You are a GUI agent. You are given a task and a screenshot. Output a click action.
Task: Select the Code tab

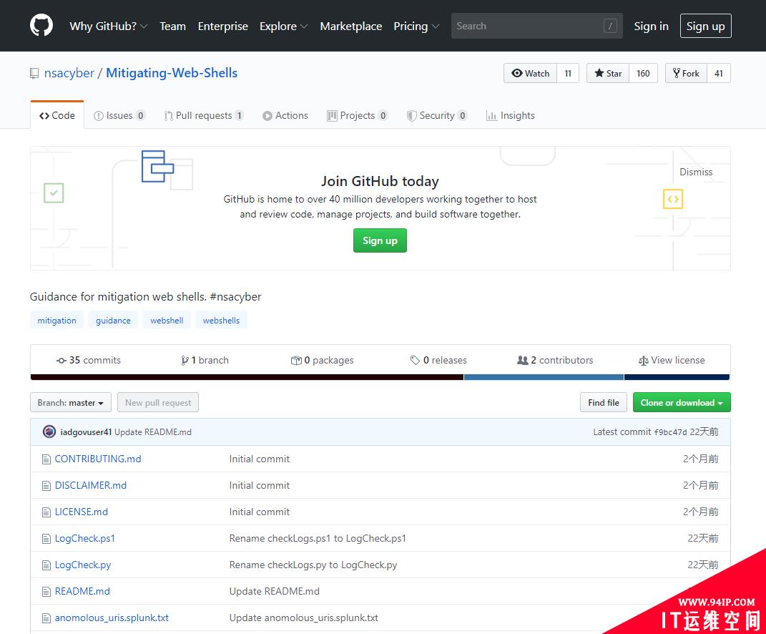(57, 115)
